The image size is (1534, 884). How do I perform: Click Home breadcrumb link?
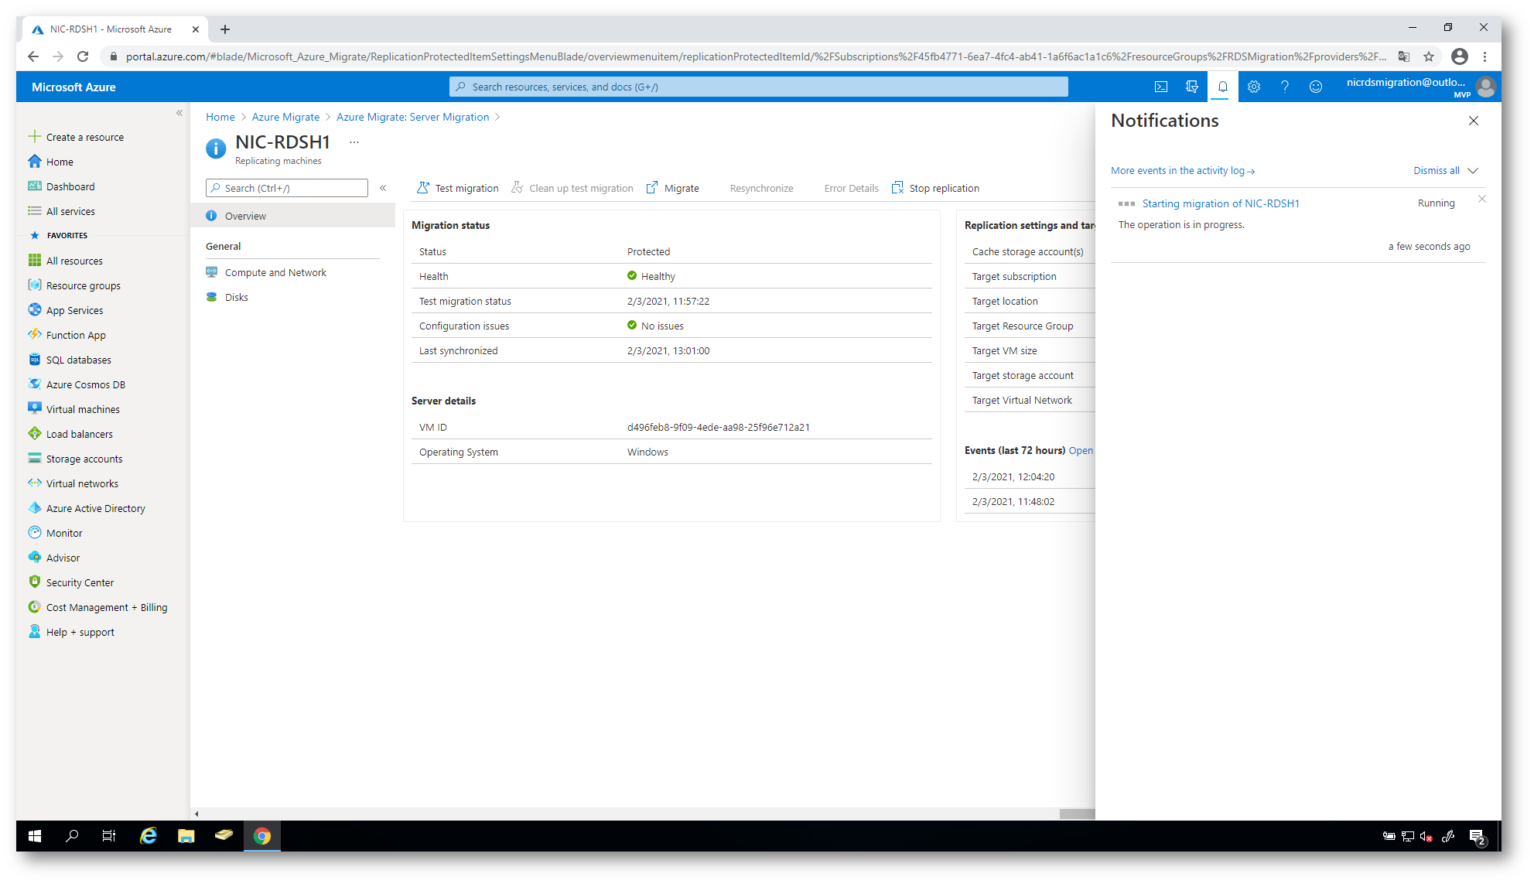pyautogui.click(x=220, y=117)
